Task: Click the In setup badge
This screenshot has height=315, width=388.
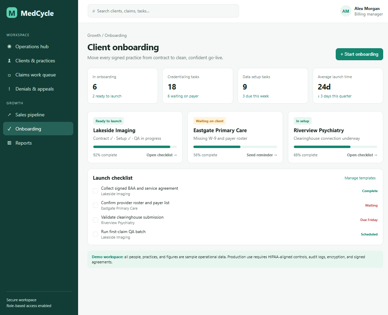Action: point(303,121)
